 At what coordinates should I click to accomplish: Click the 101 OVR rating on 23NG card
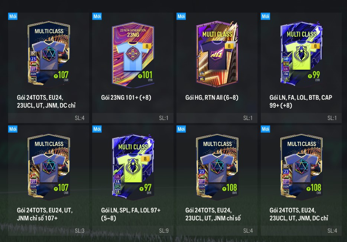coord(145,75)
